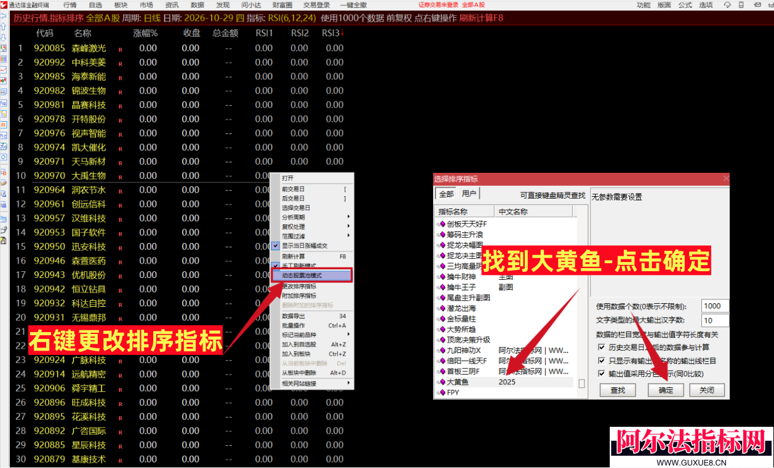Click the folder icon in left sidebar
774x468 pixels.
[x=4, y=218]
